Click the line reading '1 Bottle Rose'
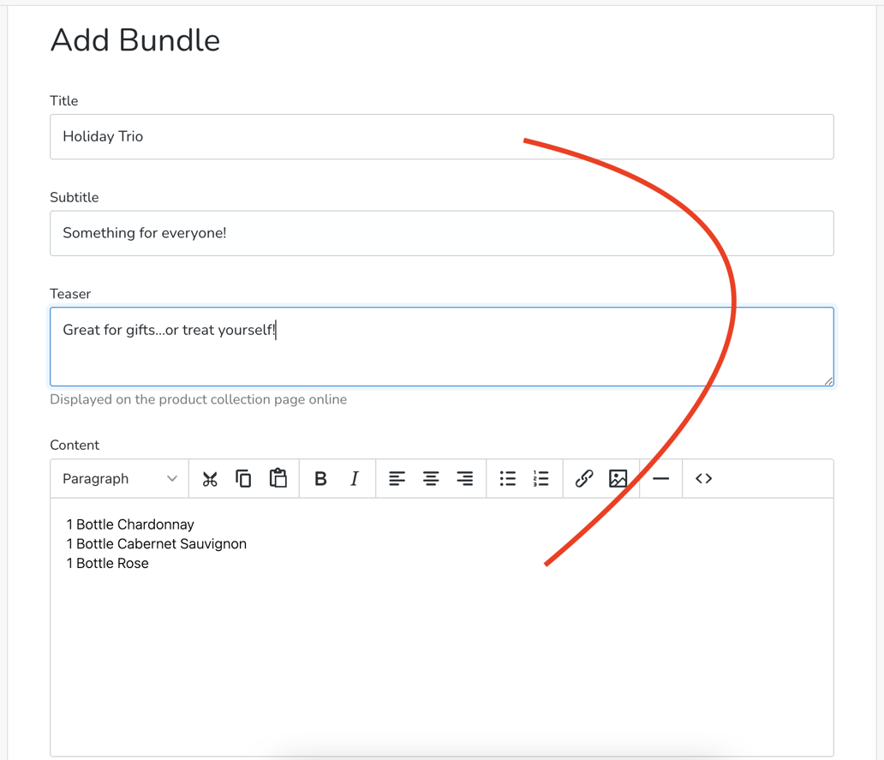Screen dimensions: 884x760 (107, 563)
